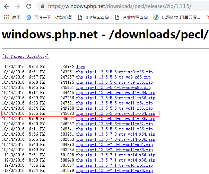Reload the page with refresh icon

tap(29, 6)
